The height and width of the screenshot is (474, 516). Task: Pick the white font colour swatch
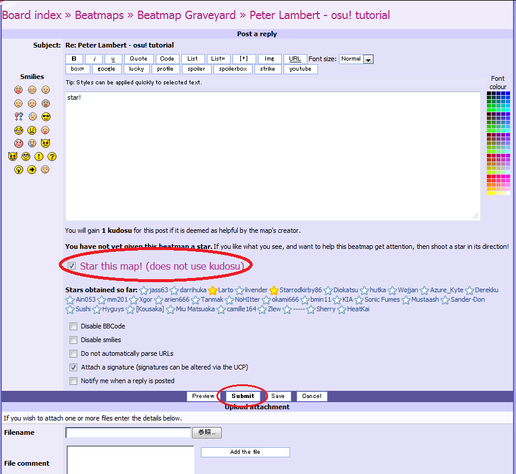pos(508,193)
